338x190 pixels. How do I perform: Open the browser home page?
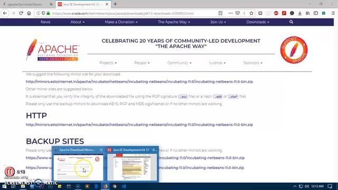29,13
